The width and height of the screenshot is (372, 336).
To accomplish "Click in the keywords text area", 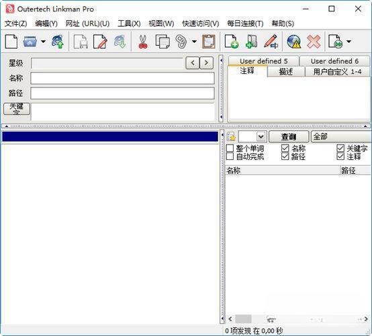I will [122, 112].
